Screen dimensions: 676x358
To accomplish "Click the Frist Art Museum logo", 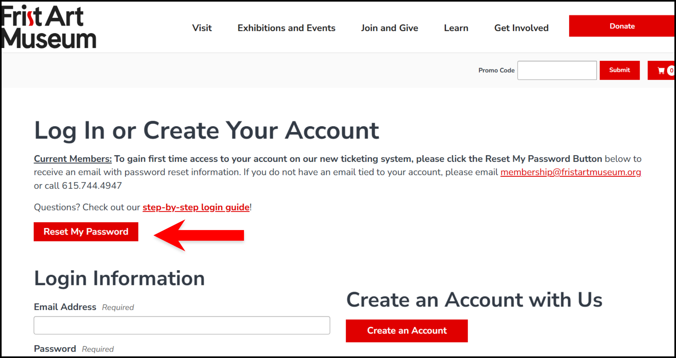I will click(x=48, y=26).
